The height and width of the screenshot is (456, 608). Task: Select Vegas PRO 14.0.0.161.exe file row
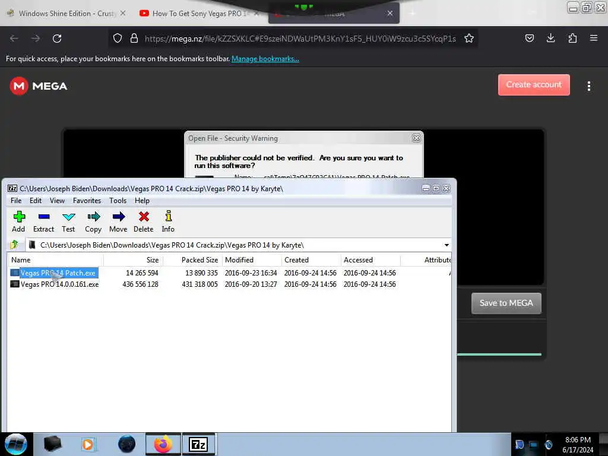pyautogui.click(x=229, y=284)
